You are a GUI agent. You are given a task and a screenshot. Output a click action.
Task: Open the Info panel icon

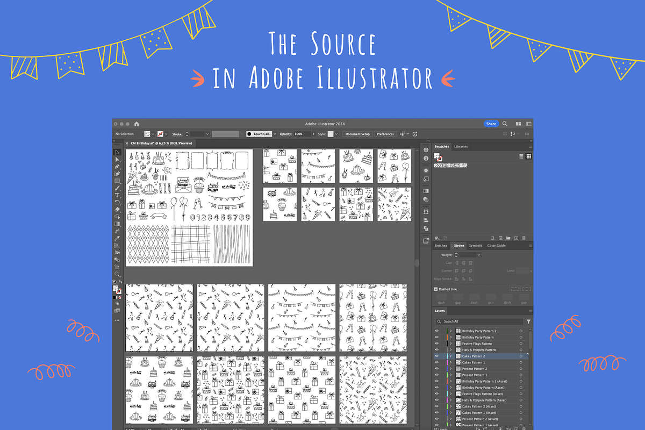[426, 158]
